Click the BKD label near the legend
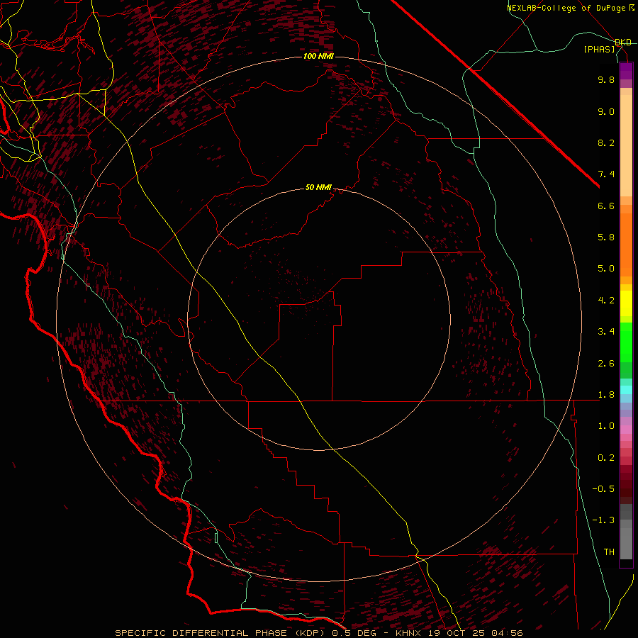Viewport: 638px width, 638px height. pos(623,43)
